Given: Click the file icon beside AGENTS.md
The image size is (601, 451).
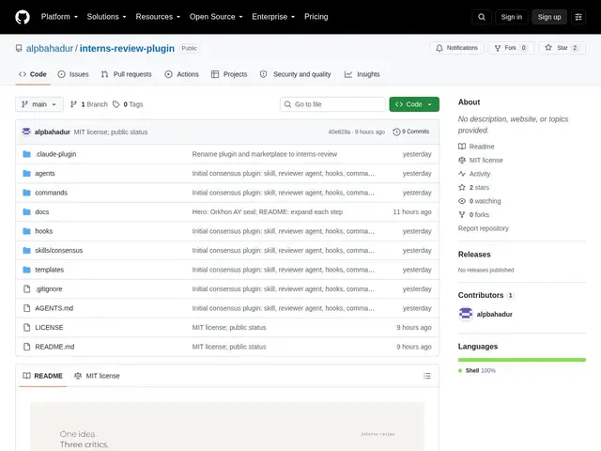Looking at the screenshot, I should [26, 308].
